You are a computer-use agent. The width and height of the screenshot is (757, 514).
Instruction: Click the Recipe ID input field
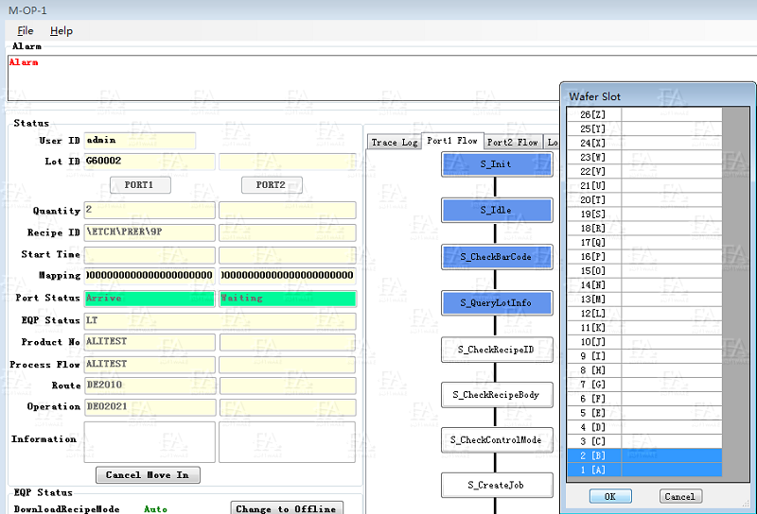(149, 232)
